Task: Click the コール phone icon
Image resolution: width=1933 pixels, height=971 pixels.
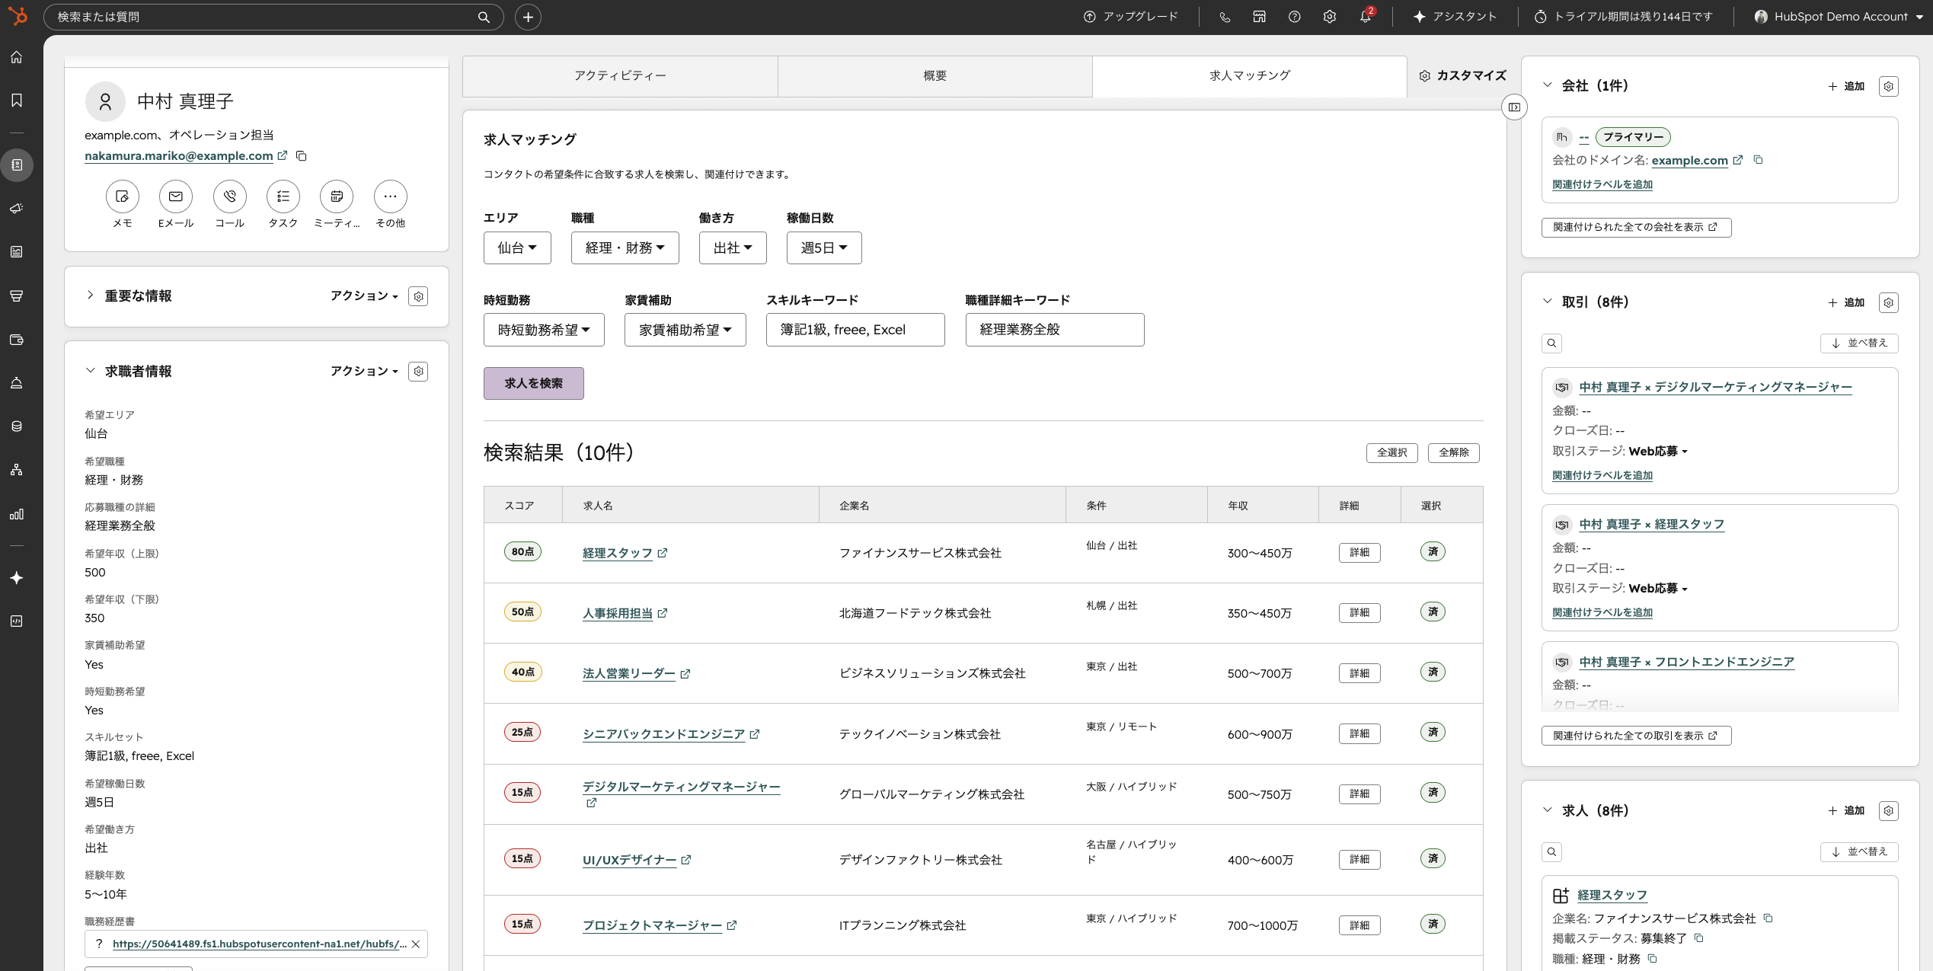Action: (x=229, y=196)
